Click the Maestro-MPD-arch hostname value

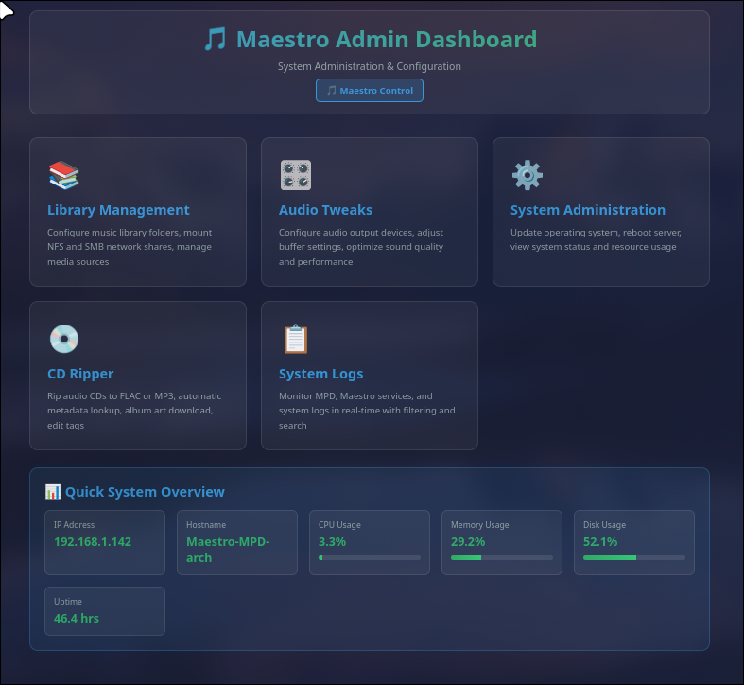pos(228,550)
